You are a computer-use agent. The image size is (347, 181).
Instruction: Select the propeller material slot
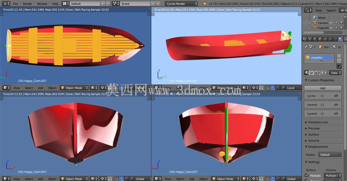point(319,58)
